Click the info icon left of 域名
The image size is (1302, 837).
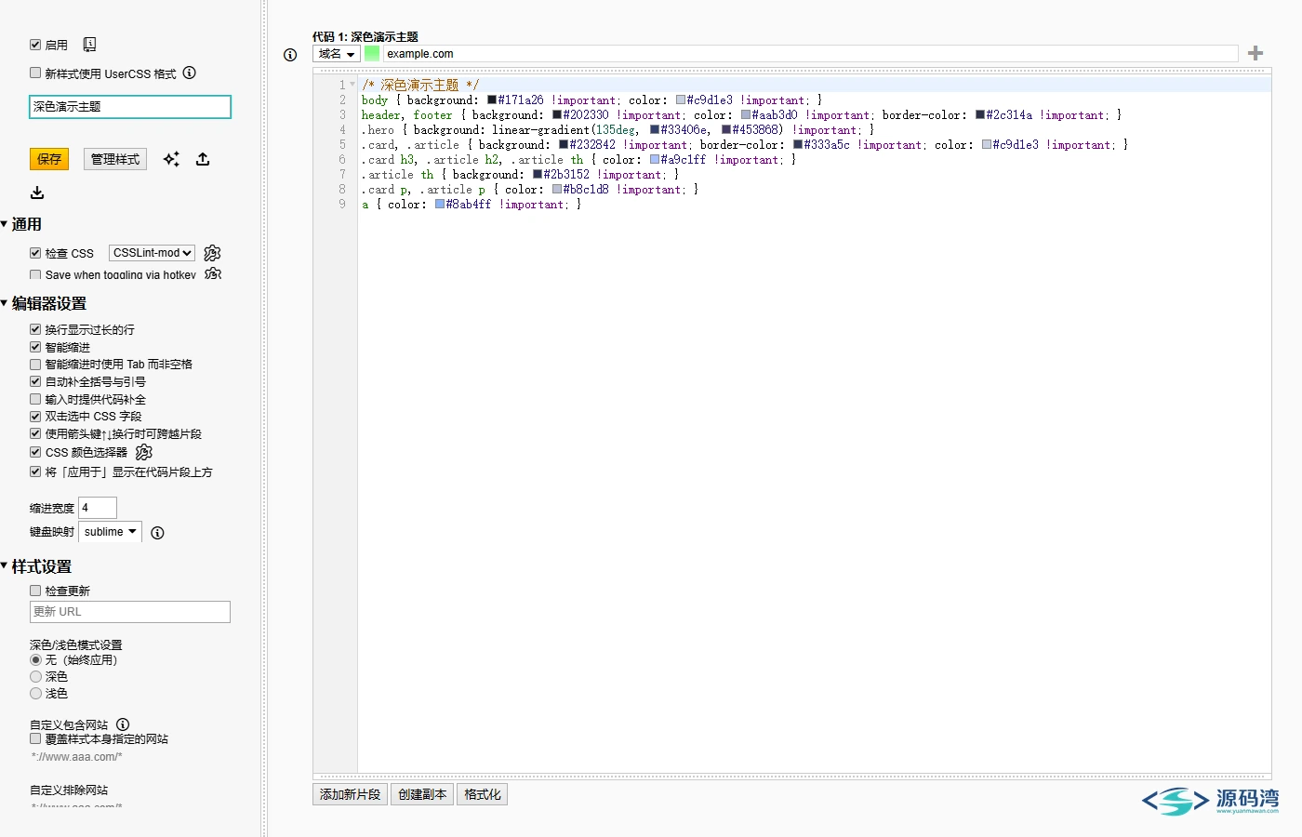tap(290, 55)
